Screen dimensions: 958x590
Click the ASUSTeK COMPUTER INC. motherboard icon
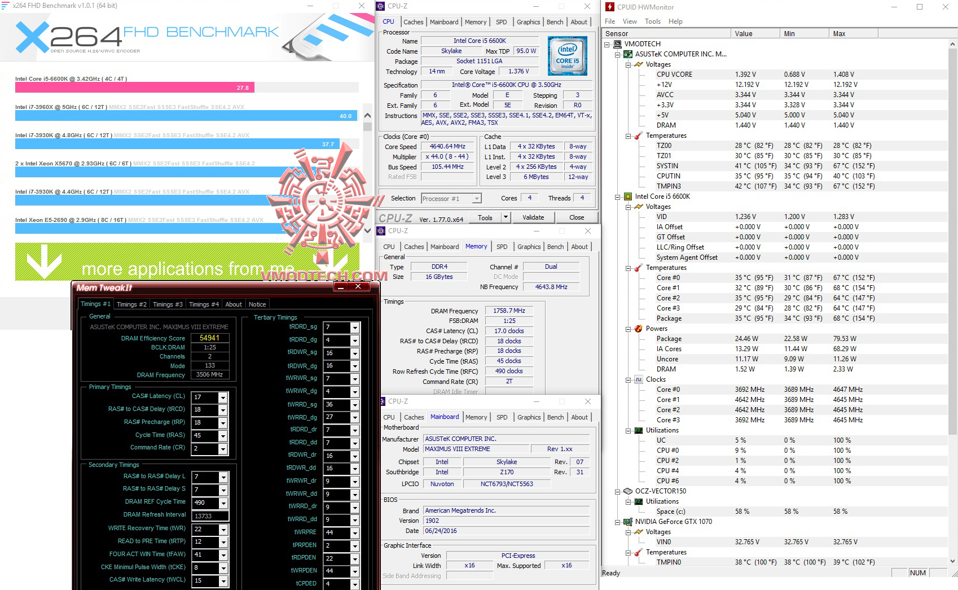[x=627, y=54]
